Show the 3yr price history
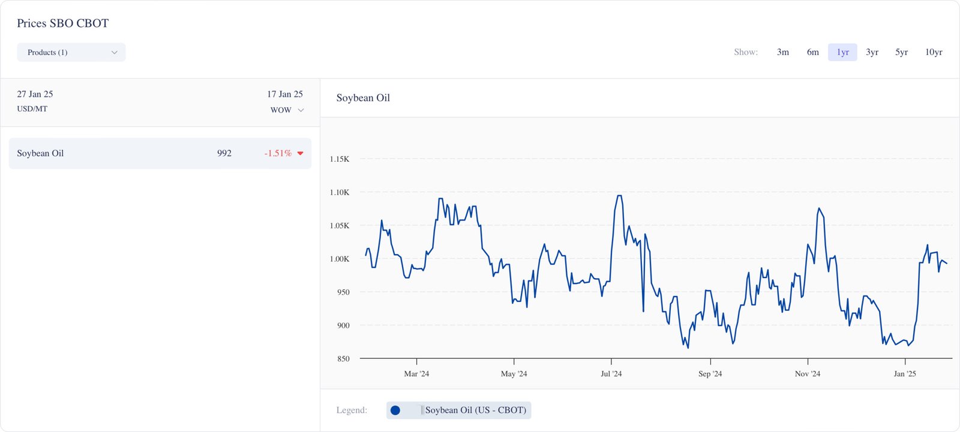Screen dimensions: 960x432 click(x=872, y=53)
